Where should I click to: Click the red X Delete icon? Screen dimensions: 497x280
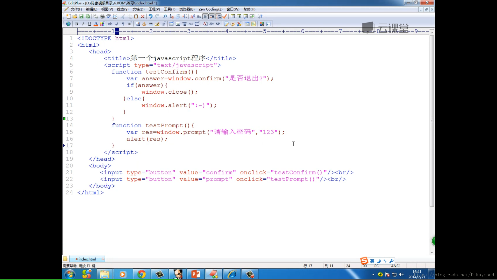143,16
